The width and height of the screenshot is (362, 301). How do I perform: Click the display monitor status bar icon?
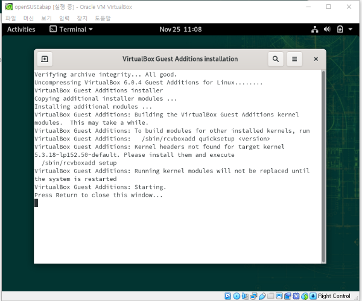pos(279,296)
